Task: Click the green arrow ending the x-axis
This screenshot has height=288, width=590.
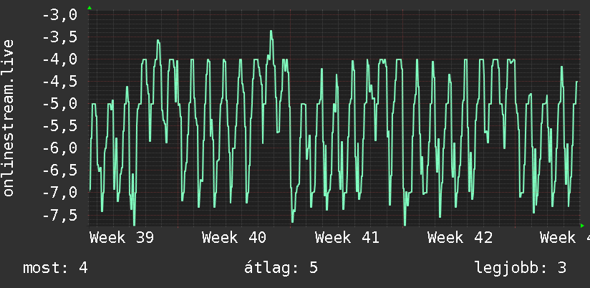Action: [582, 226]
